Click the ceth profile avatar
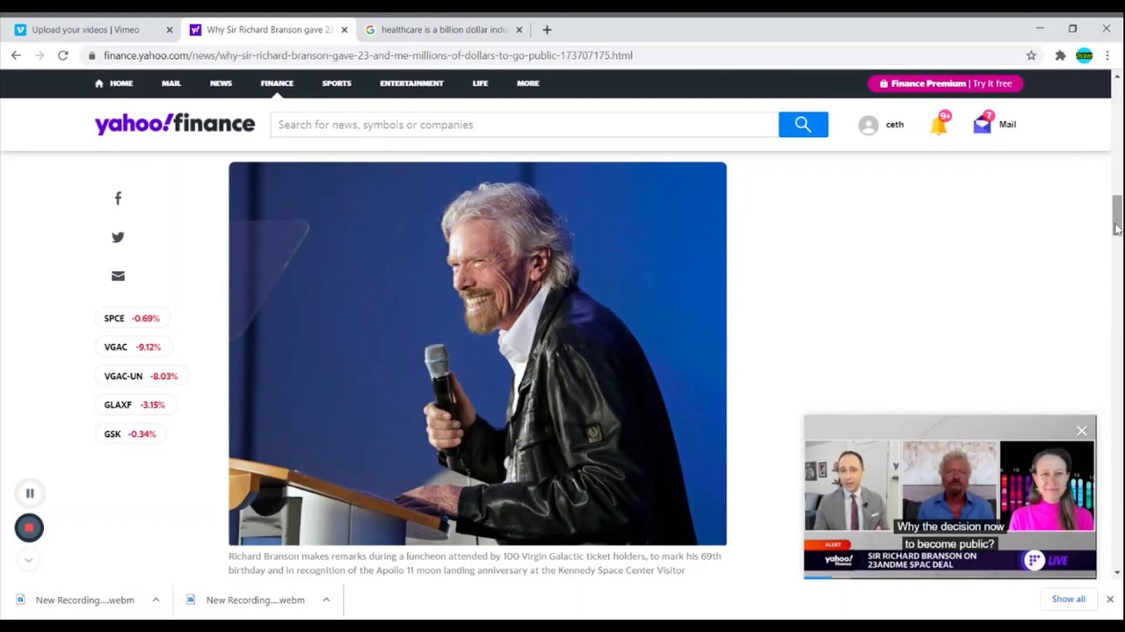The width and height of the screenshot is (1125, 632). click(868, 125)
